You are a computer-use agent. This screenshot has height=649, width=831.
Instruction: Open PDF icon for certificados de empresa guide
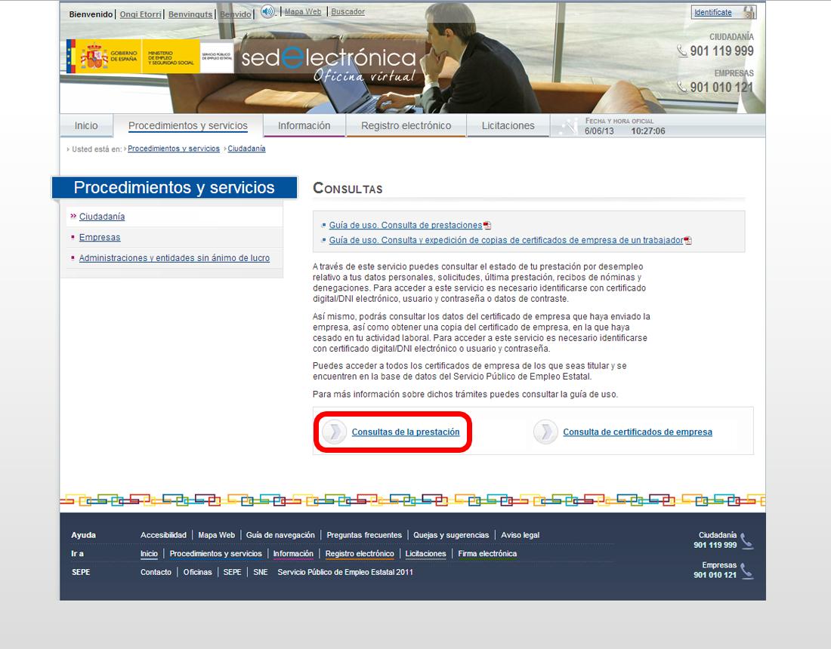(687, 241)
